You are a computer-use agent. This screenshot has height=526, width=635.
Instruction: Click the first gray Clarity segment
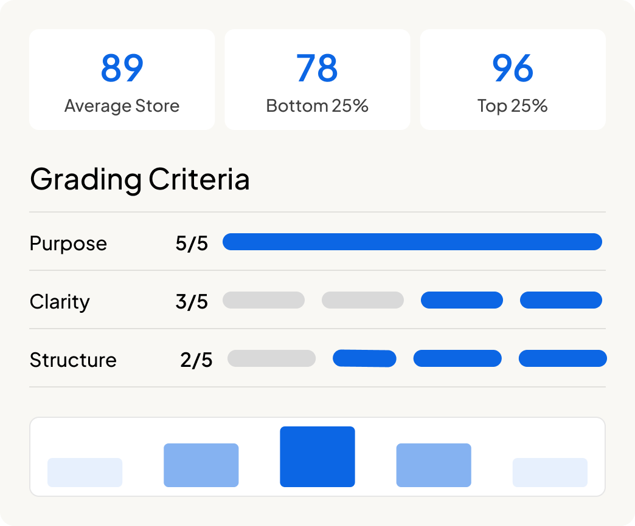(x=263, y=300)
